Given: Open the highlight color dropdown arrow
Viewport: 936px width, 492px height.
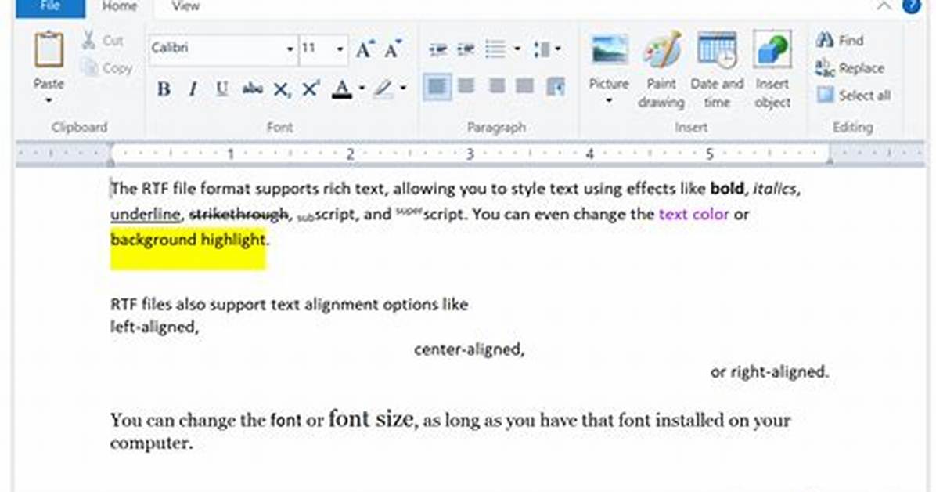Looking at the screenshot, I should [404, 89].
